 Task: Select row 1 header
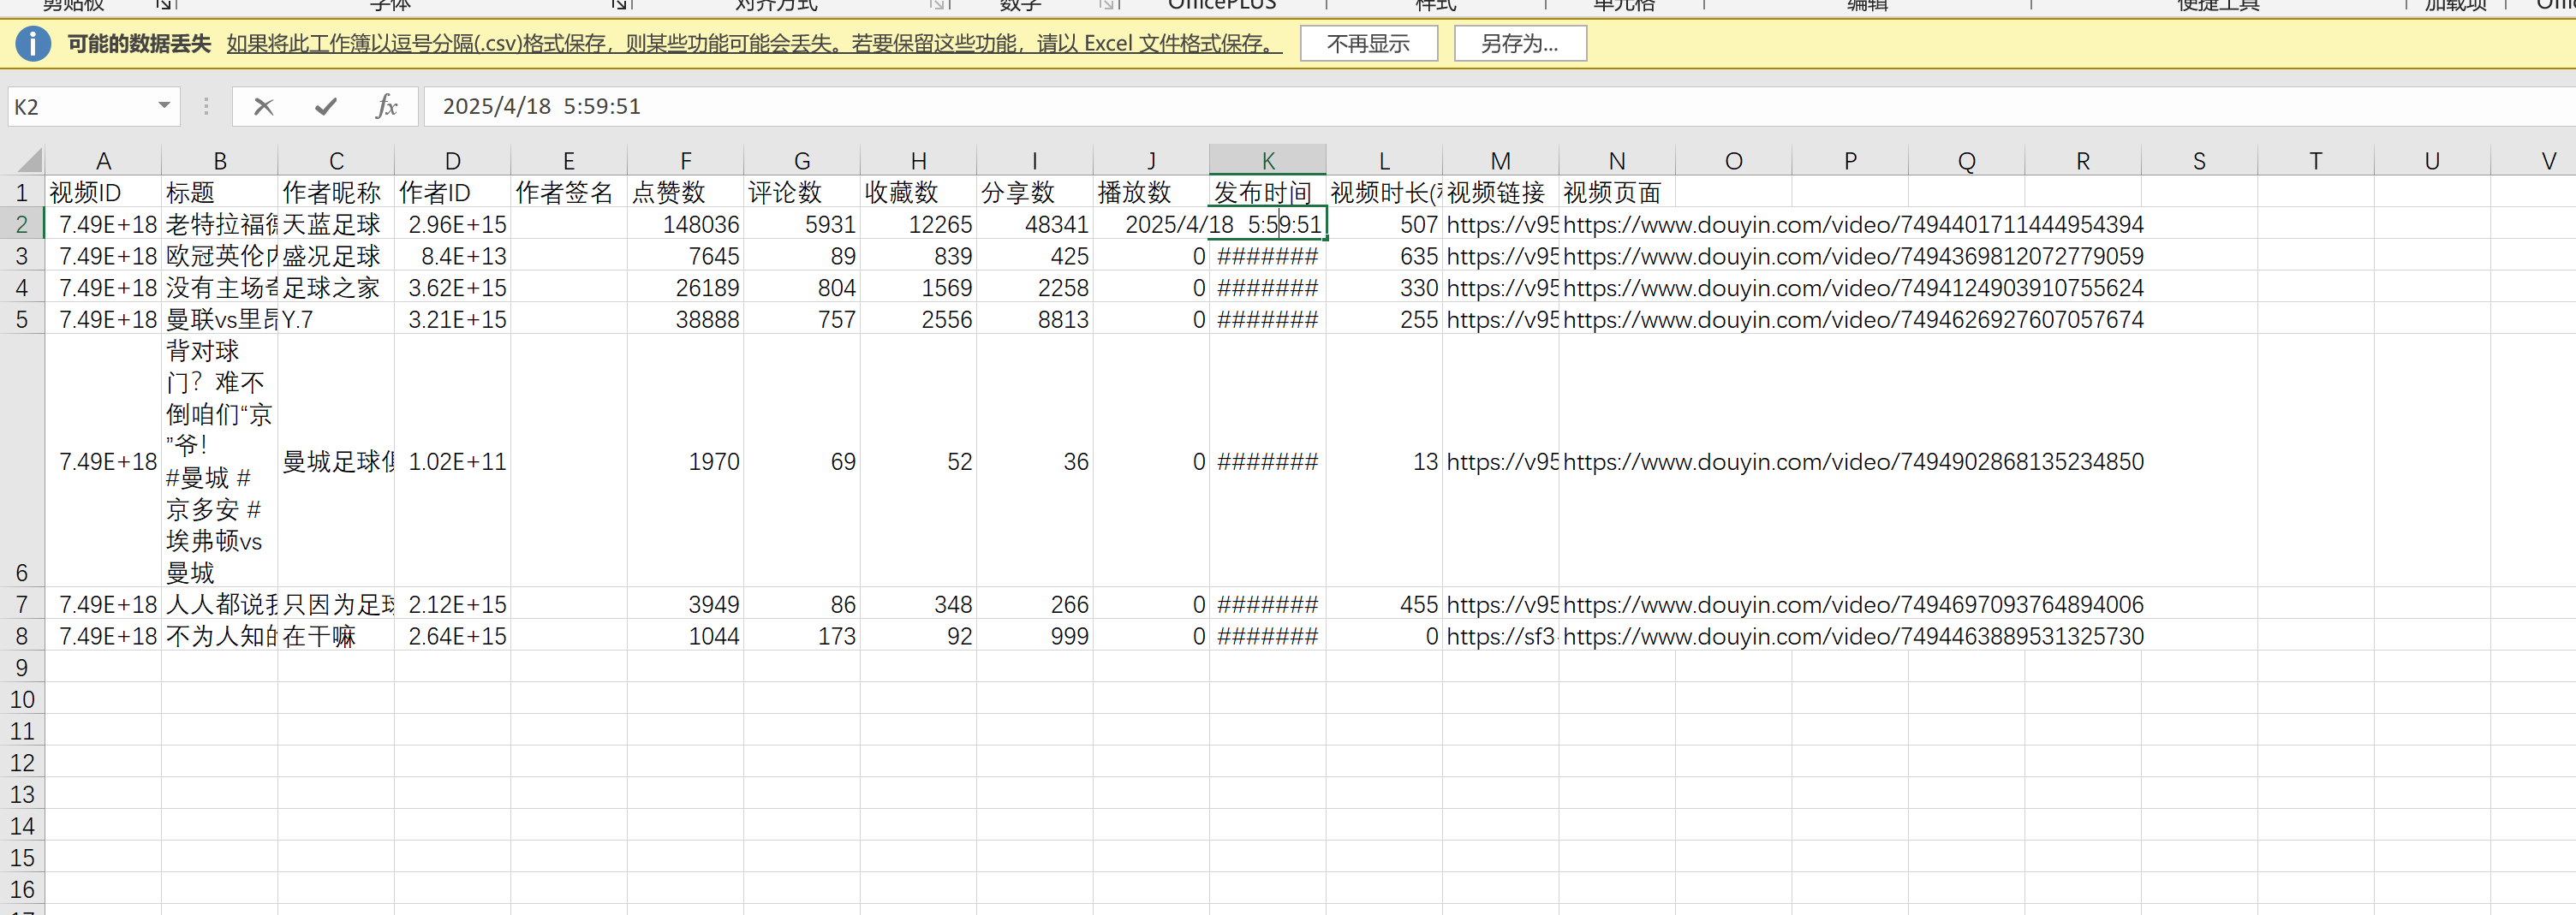click(22, 192)
